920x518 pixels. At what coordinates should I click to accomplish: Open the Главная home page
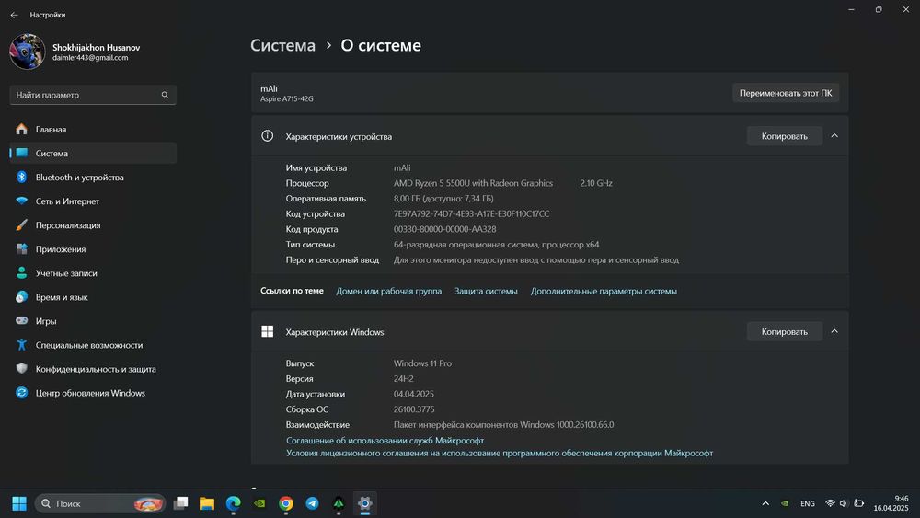93,129
